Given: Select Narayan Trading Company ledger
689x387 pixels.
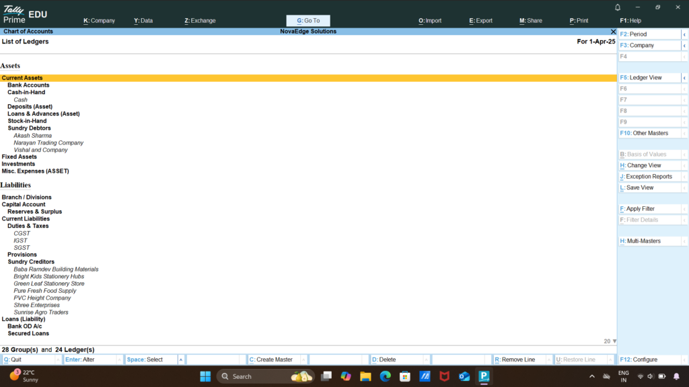Looking at the screenshot, I should click(48, 142).
